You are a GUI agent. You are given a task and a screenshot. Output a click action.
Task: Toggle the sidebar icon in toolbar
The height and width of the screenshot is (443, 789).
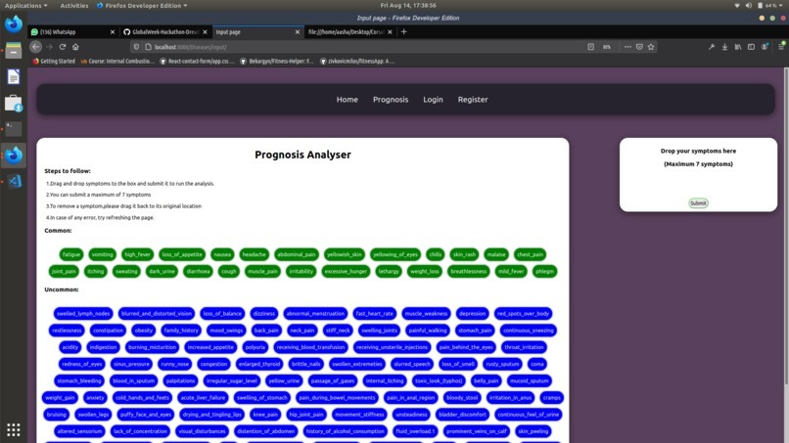(x=751, y=47)
